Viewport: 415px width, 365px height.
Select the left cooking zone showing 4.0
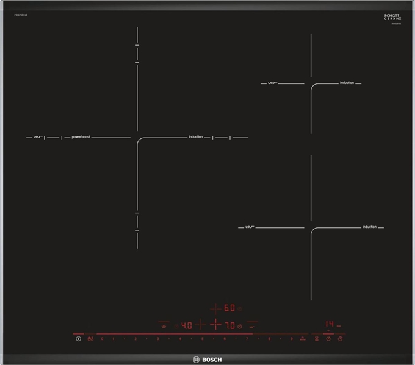(186, 325)
